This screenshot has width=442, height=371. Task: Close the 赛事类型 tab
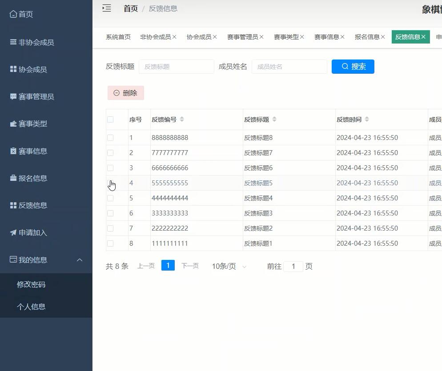pyautogui.click(x=302, y=37)
